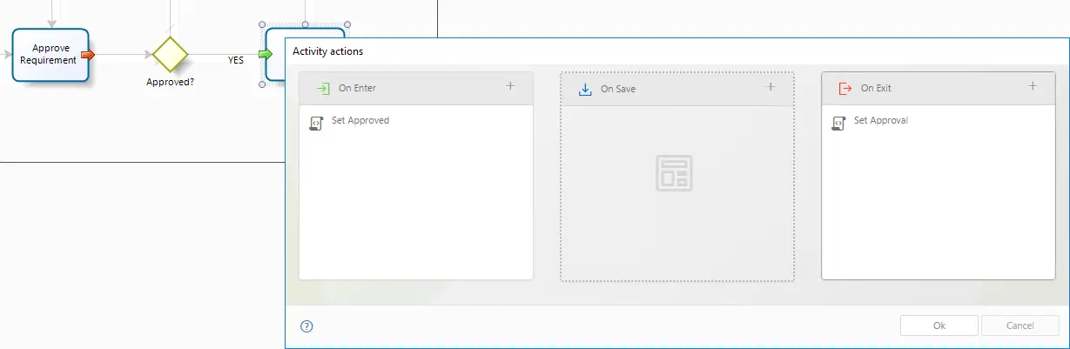Select the Set Approved action
This screenshot has height=349, width=1070.
360,121
